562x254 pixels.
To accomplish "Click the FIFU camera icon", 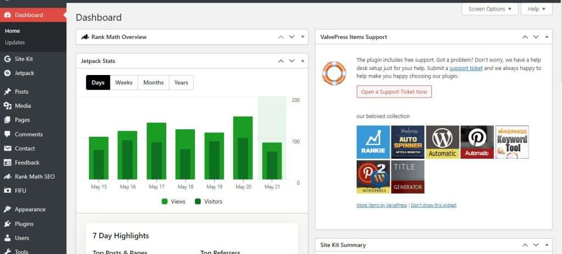I will click(8, 190).
